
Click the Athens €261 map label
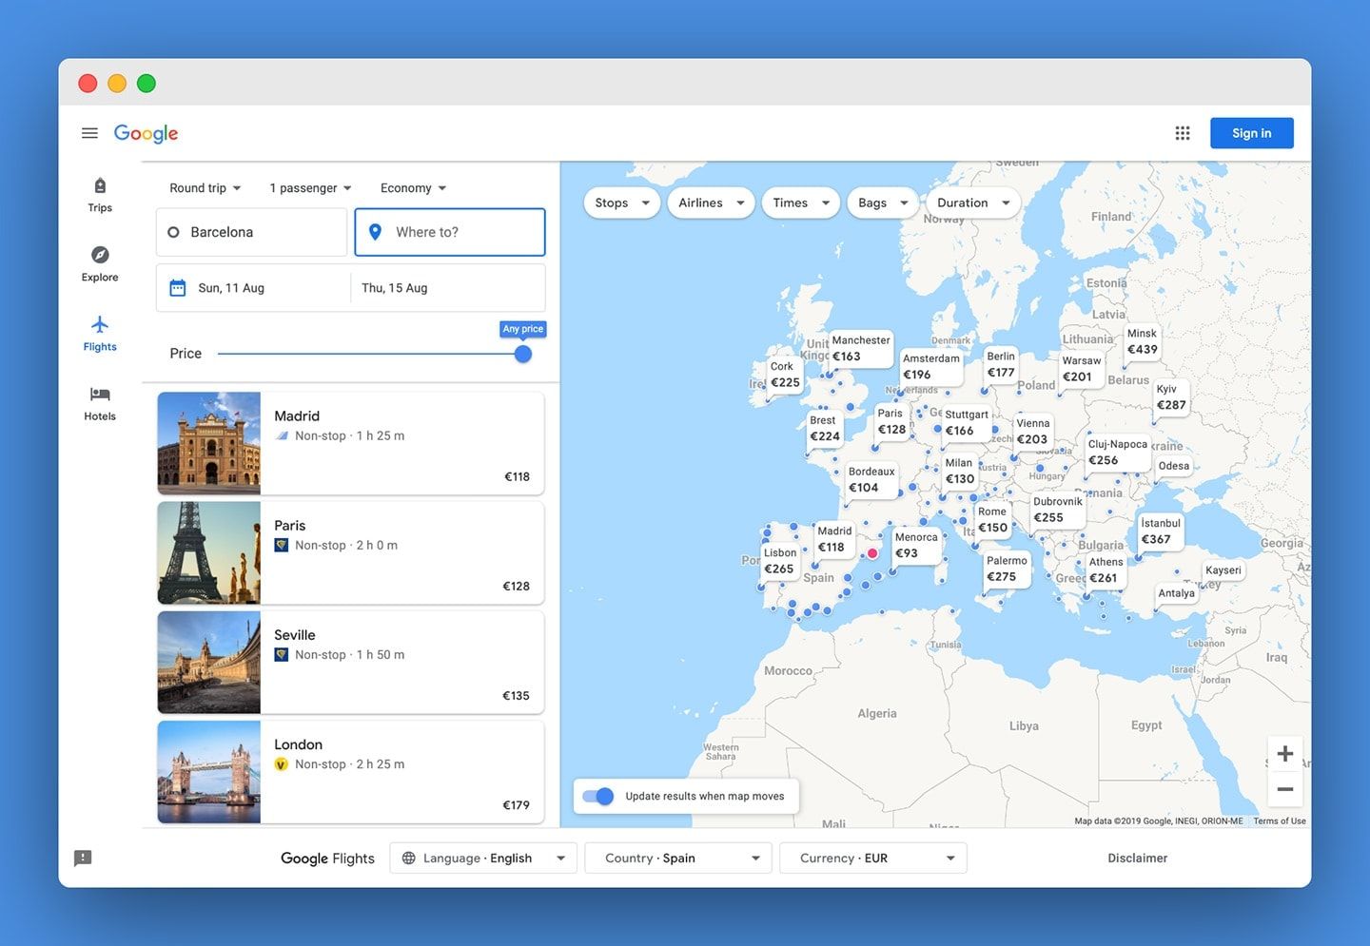(x=1106, y=570)
